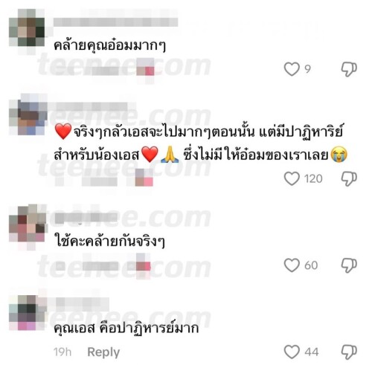Dislike the comment with 9 likes
372x365 pixels.
[349, 69]
